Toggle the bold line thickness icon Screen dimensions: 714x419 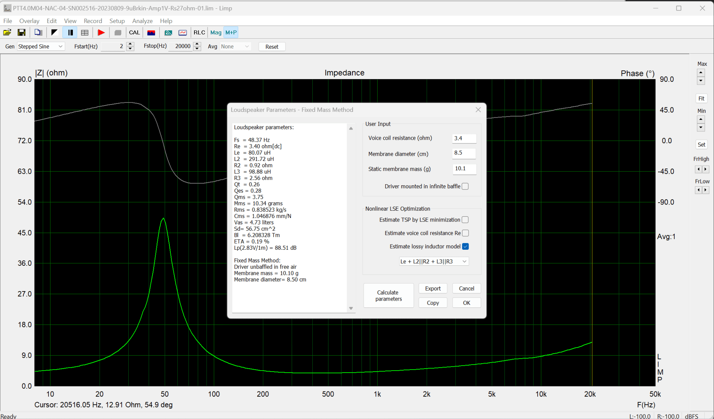tap(70, 32)
